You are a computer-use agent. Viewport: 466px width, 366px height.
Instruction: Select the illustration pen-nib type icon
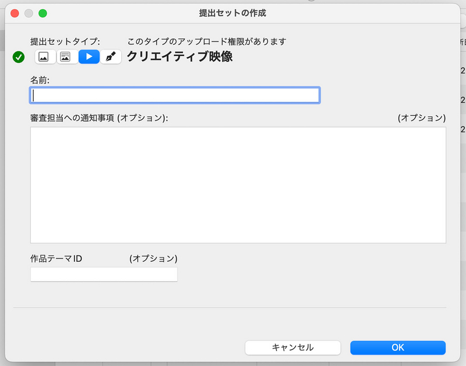coord(111,56)
